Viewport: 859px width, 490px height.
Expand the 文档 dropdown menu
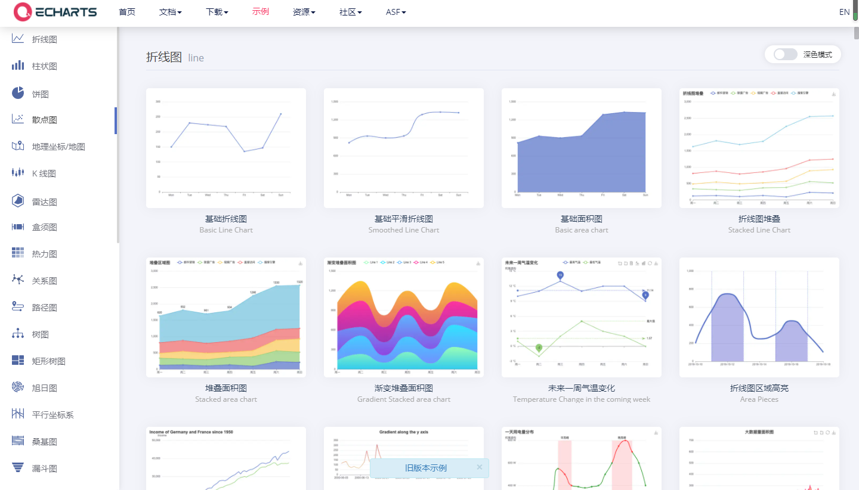[171, 12]
